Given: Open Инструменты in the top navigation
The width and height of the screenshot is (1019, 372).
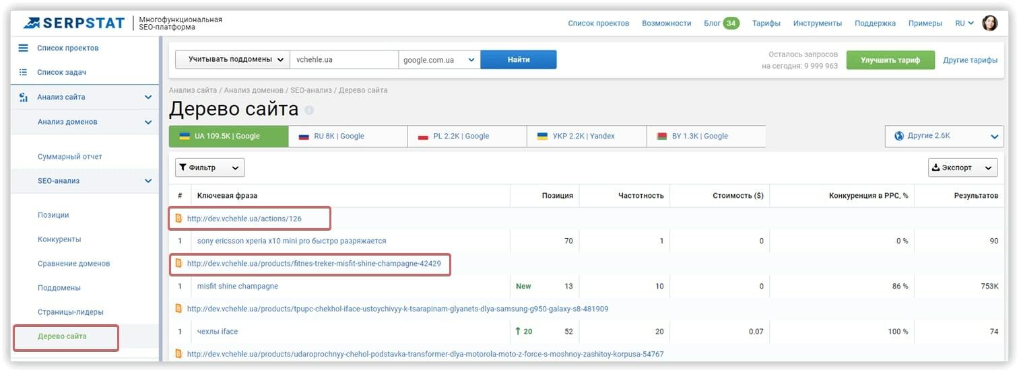Looking at the screenshot, I should [818, 23].
